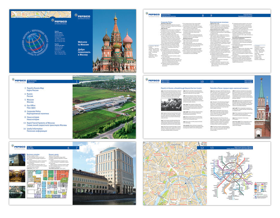
Task: Open the building exterior thumbnail on Our Office page
Action: click(17, 160)
